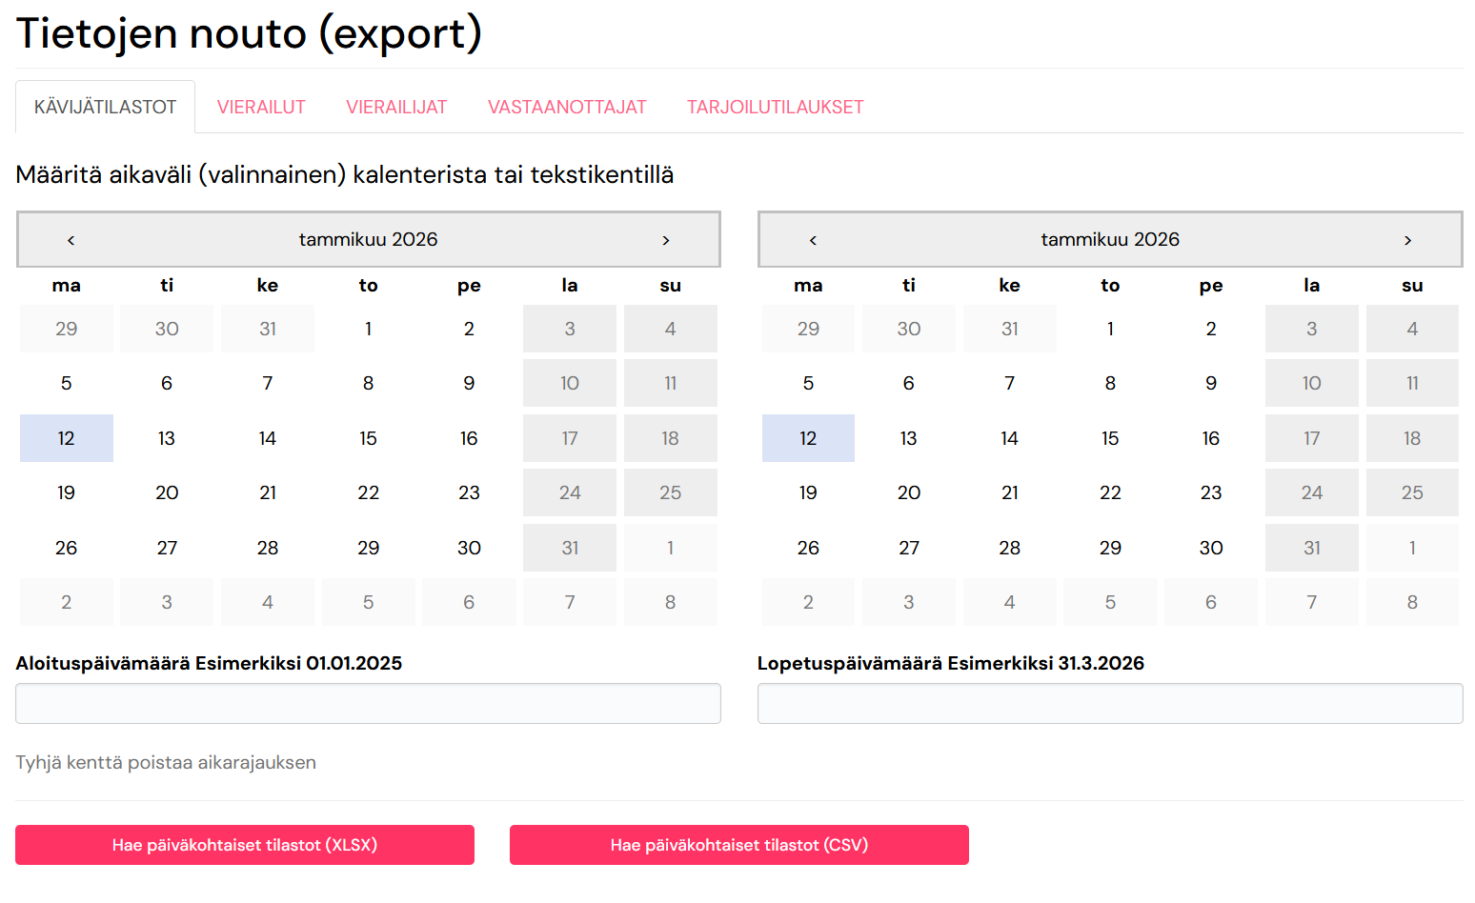Go to previous month in end calendar
Image resolution: width=1475 pixels, height=903 pixels.
(x=813, y=240)
